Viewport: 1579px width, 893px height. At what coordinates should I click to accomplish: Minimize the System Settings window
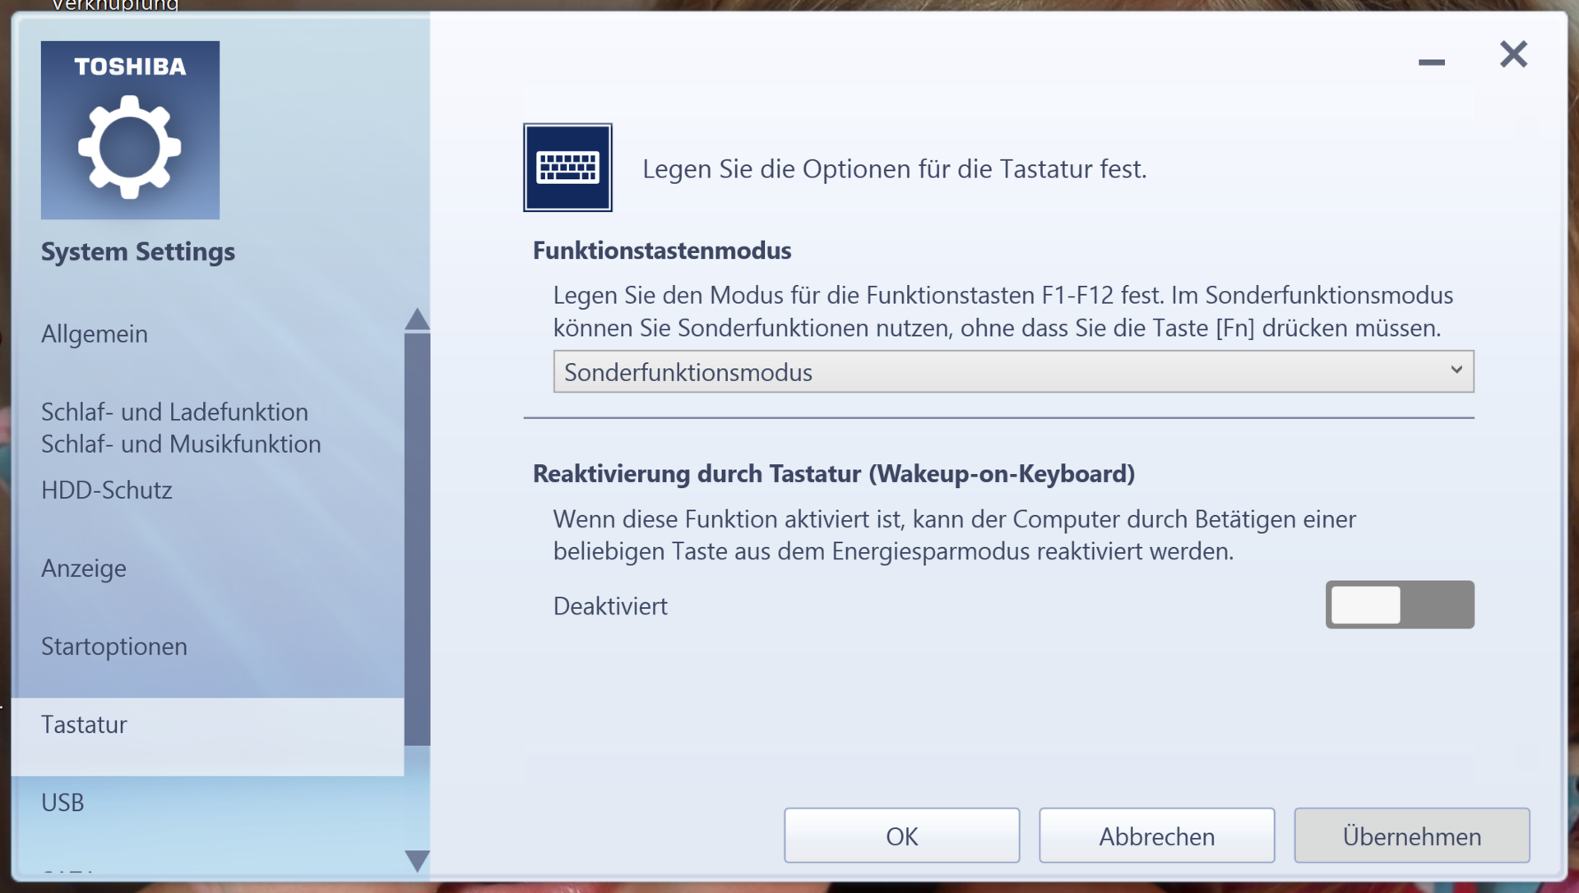coord(1431,62)
